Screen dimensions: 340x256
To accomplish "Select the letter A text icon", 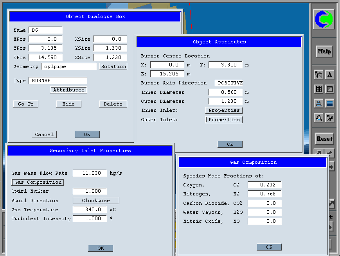I will click(329, 75).
